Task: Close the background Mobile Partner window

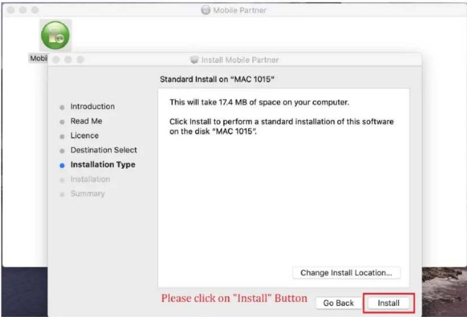Action: (x=11, y=10)
